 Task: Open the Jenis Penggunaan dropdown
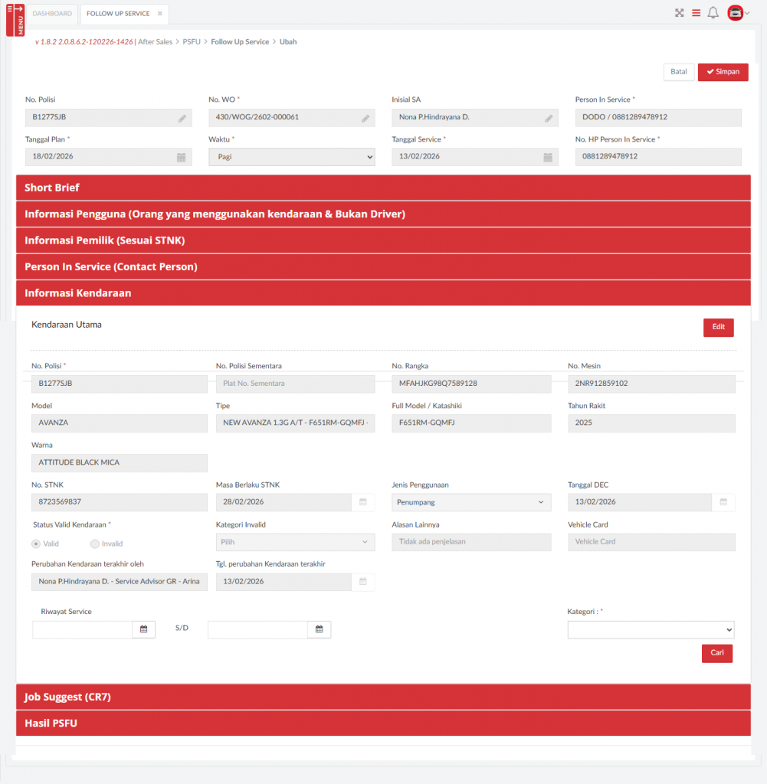point(470,502)
